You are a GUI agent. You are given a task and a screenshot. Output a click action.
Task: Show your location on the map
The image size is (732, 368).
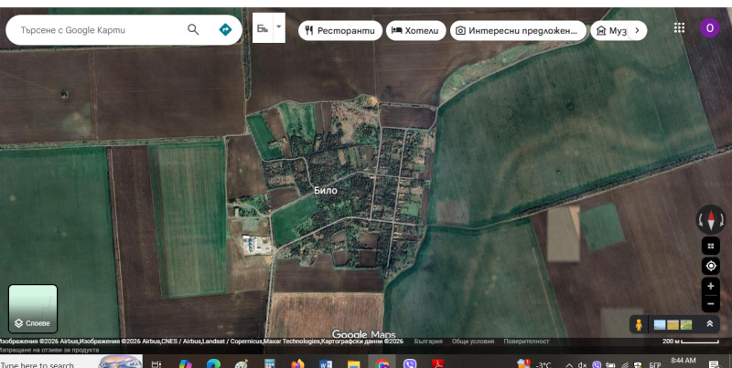pos(710,266)
